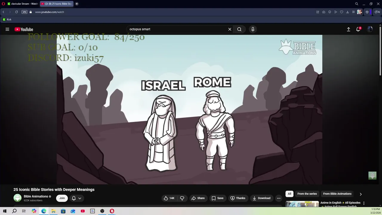Open File Explorer from the taskbar
382x215 pixels.
tap(53, 211)
